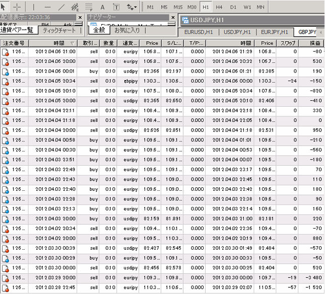Activate the crosshair tool
This screenshot has height=294, width=325.
[x=18, y=7]
